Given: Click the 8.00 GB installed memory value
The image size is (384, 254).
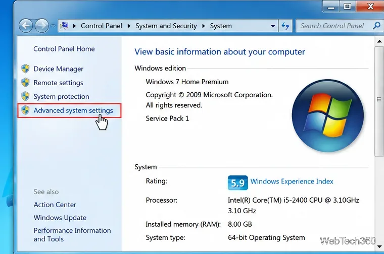Looking at the screenshot, I should (x=240, y=224).
